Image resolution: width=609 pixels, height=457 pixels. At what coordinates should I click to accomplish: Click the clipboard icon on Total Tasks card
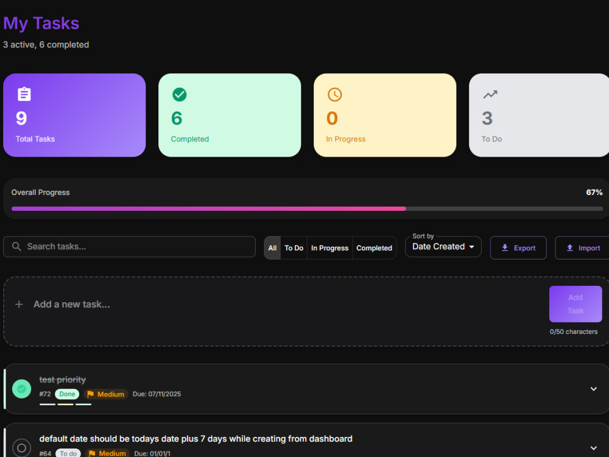(x=24, y=94)
